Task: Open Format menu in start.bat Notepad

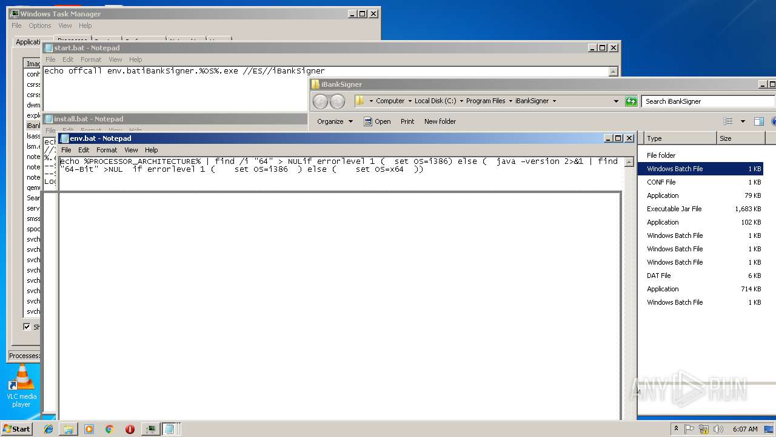Action: (91, 59)
